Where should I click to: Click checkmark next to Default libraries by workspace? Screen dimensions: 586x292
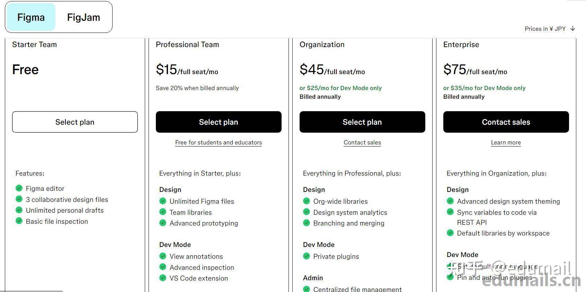coord(450,233)
